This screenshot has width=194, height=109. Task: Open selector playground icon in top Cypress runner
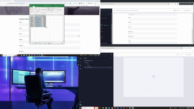click(115, 11)
